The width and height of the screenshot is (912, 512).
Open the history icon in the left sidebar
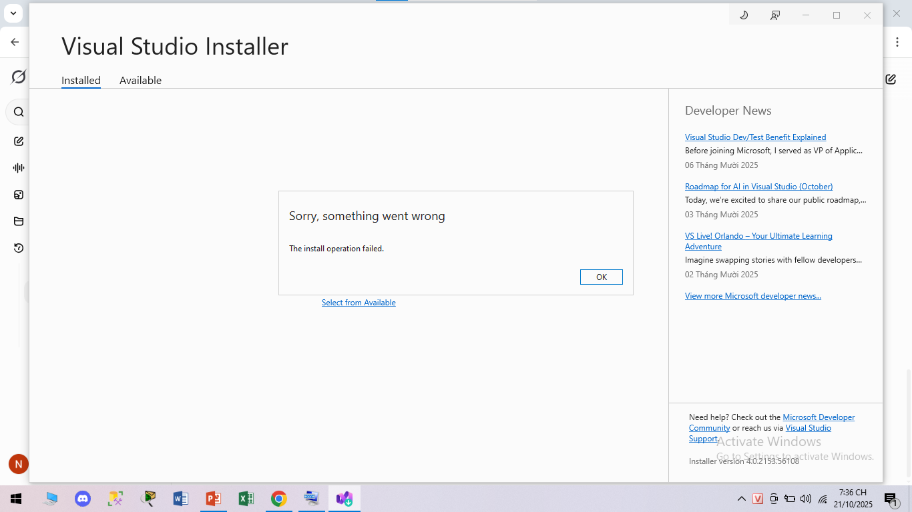(x=19, y=248)
